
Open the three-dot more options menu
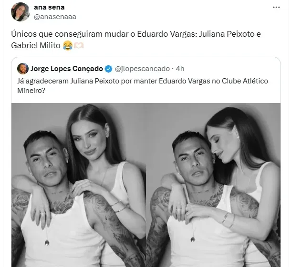276,8
